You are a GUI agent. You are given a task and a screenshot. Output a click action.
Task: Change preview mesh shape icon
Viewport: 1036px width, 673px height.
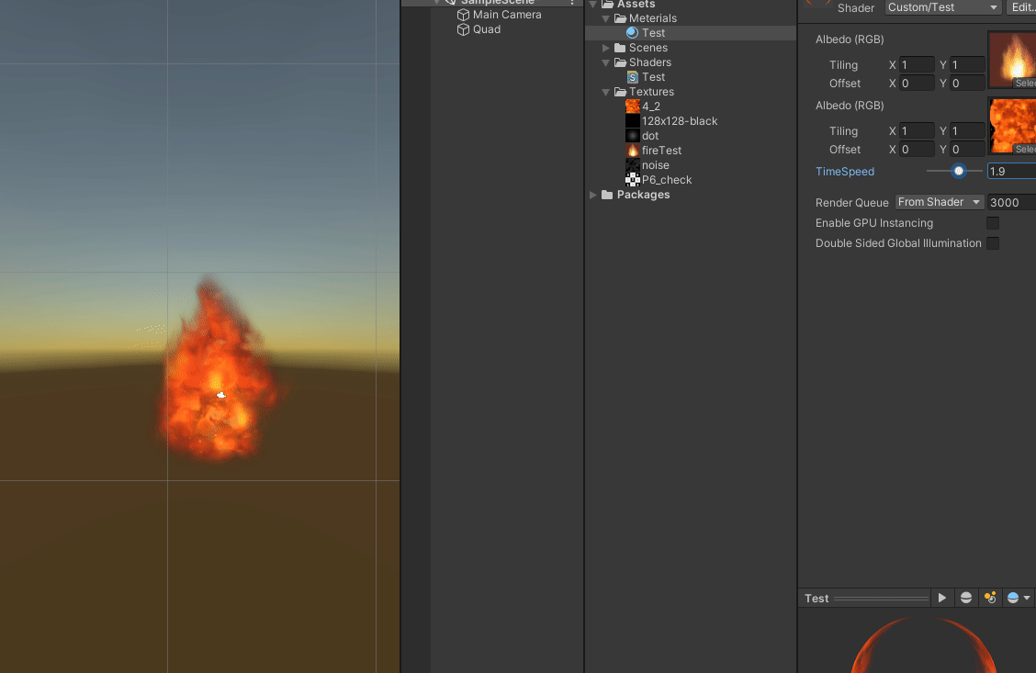[966, 598]
